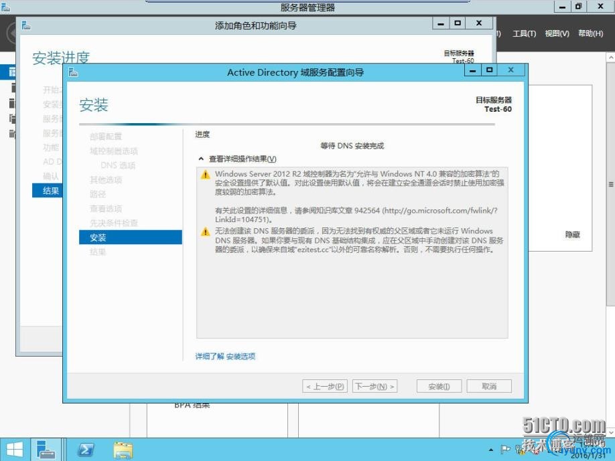This screenshot has width=615, height=461.
Task: Click the scroll up arrow in Server Manager
Action: (611, 57)
